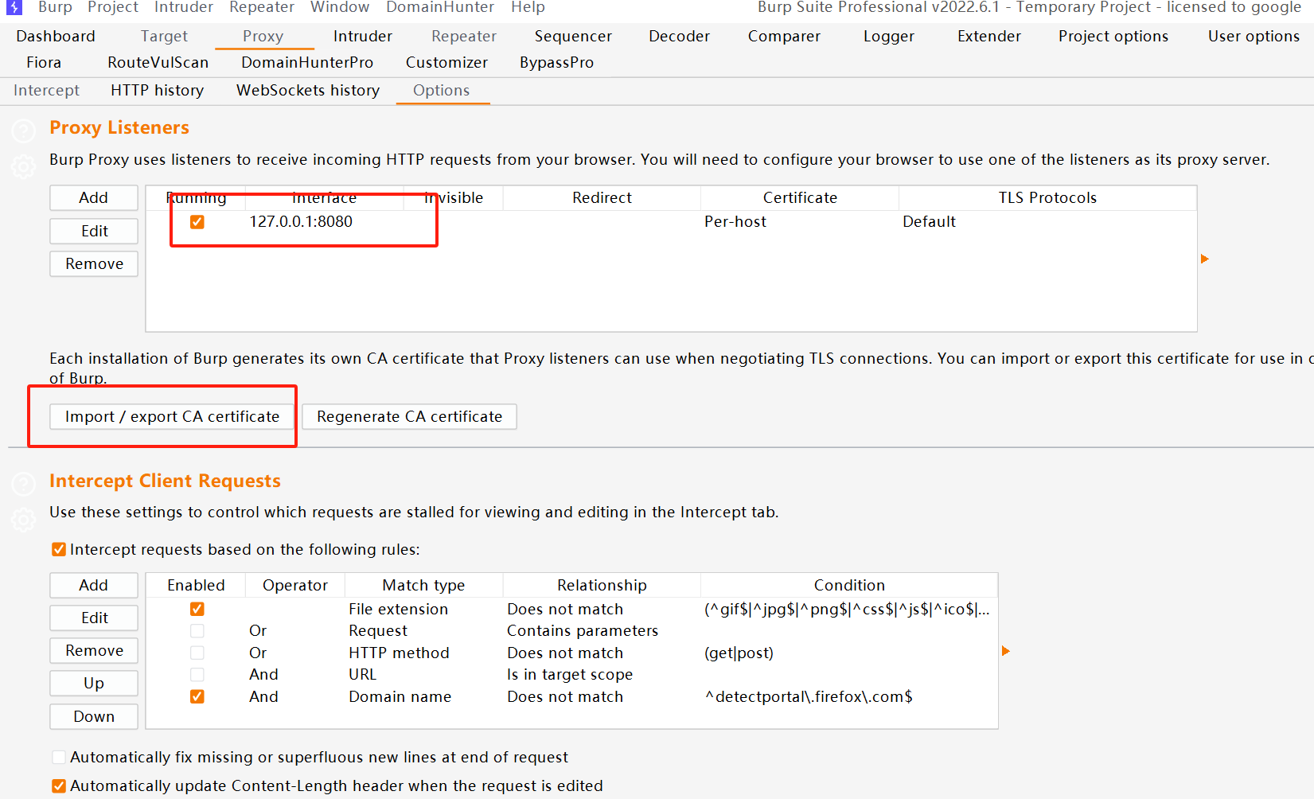
Task: Open the Intruder menu in menu bar
Action: 184,7
